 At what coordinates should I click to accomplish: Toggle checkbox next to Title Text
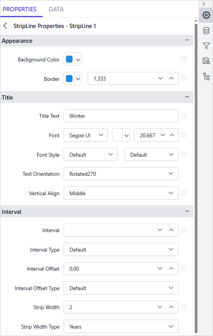pos(184,116)
